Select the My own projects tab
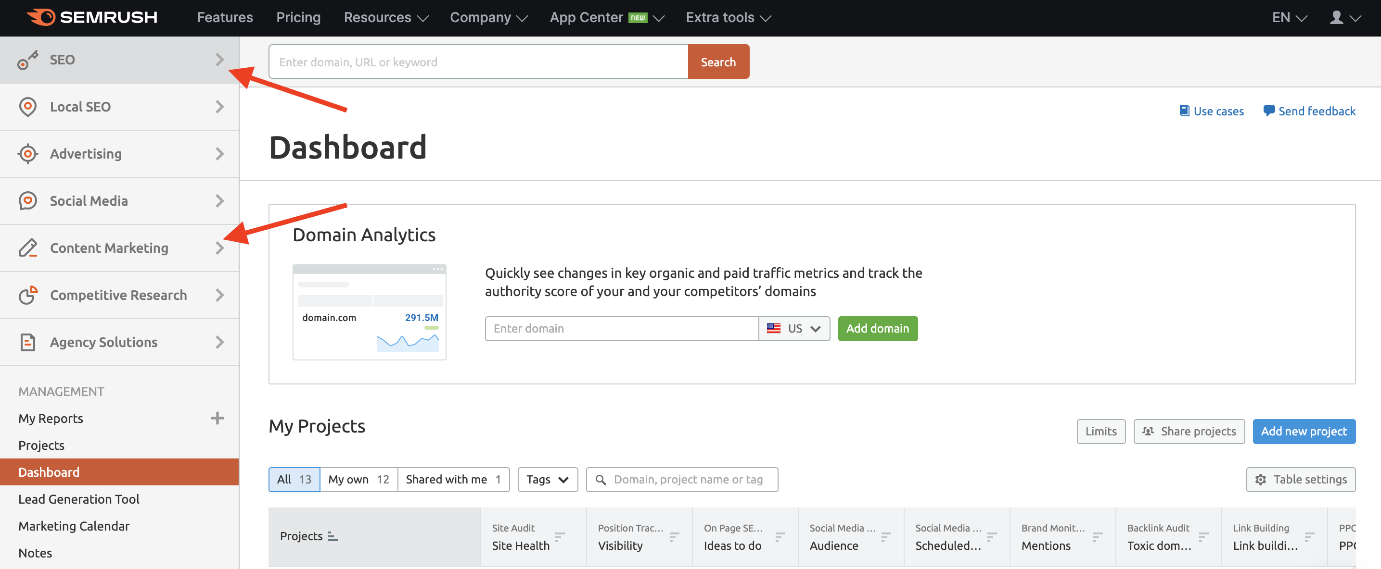Viewport: 1381px width, 569px height. tap(358, 480)
